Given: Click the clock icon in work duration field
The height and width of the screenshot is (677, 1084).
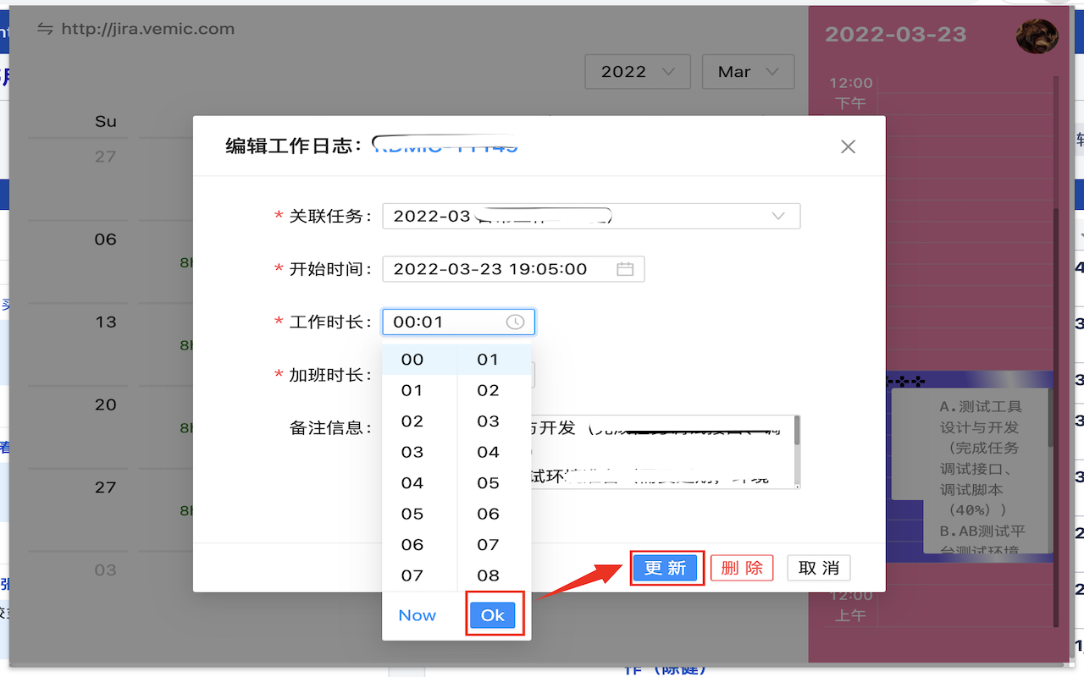Looking at the screenshot, I should click(x=515, y=322).
